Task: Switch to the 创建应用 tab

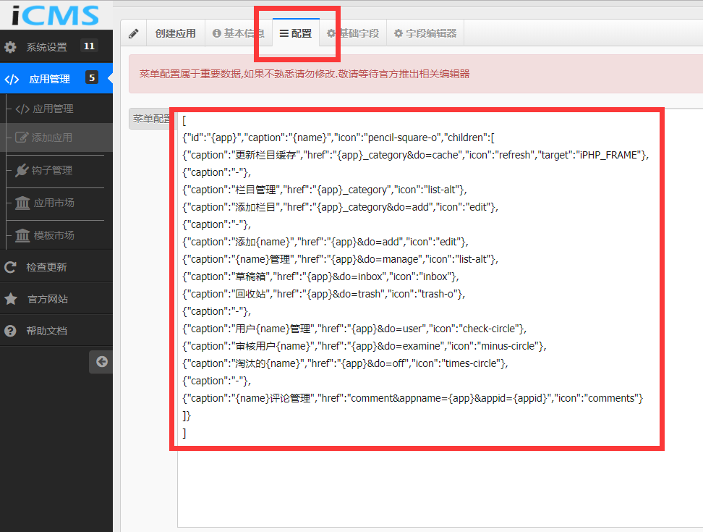Action: pyautogui.click(x=175, y=33)
